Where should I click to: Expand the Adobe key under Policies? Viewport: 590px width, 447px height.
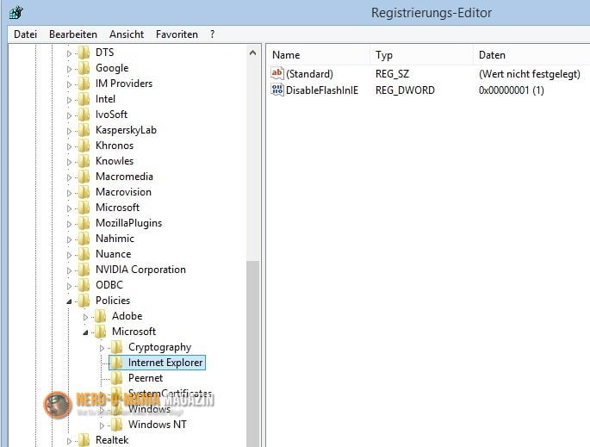coord(85,317)
